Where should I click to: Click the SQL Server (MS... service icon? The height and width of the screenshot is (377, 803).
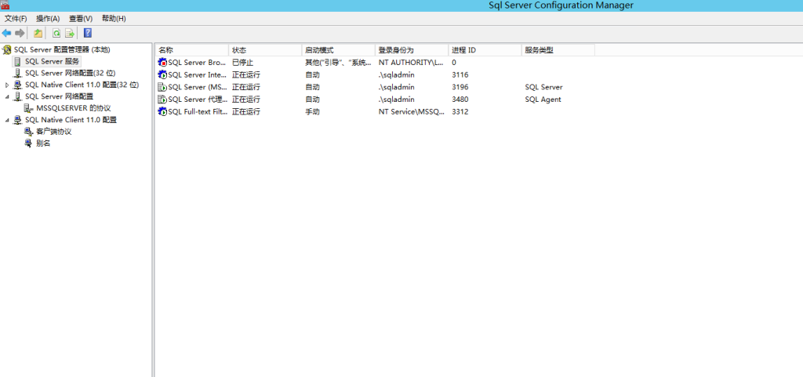162,87
